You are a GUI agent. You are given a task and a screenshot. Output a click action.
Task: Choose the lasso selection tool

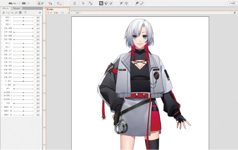[106, 3]
